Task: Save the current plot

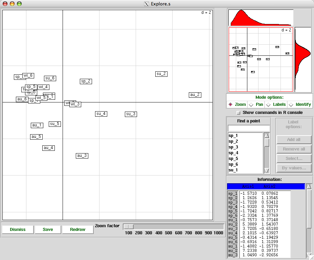Action: (x=48, y=230)
